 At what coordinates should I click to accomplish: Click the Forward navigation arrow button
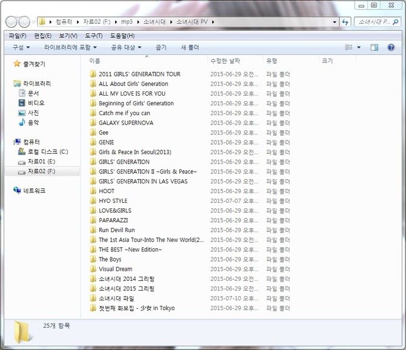pos(24,22)
